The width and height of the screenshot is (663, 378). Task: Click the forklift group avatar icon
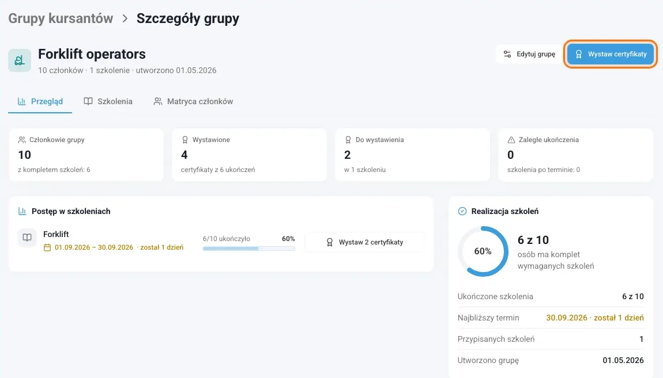pos(20,60)
